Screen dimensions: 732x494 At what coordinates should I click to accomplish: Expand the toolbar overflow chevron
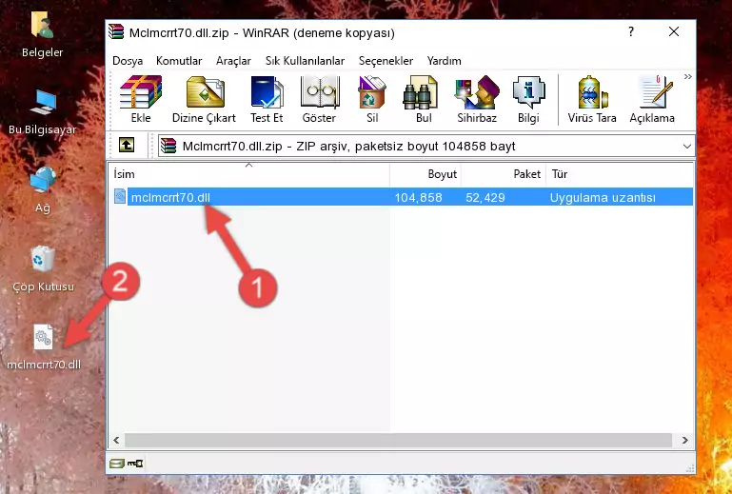(x=688, y=77)
